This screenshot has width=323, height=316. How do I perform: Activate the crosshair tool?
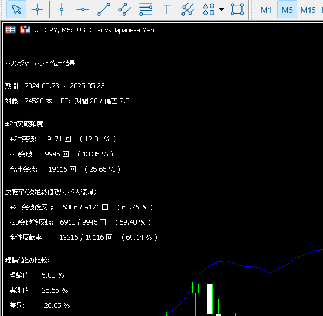pos(37,9)
